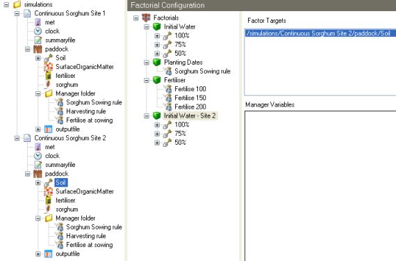396x261 pixels.
Task: Collapse Continuous Sorghum Site 2 node
Action: click(x=17, y=139)
